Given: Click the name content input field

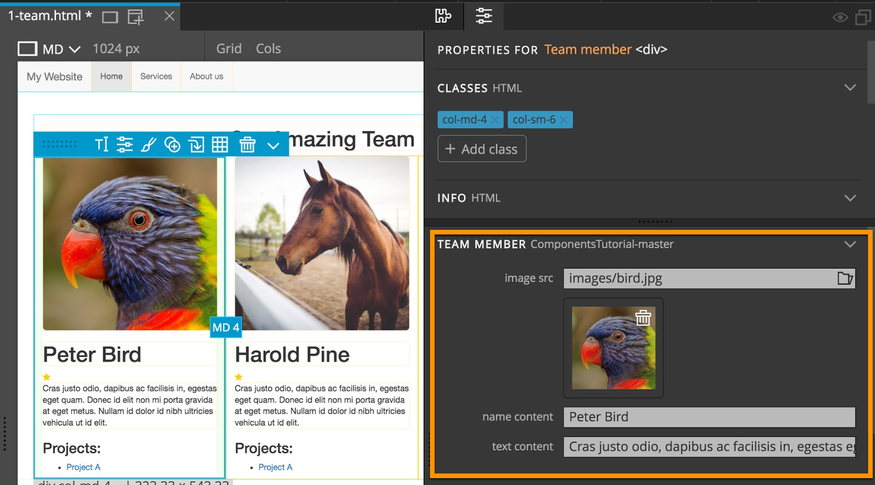Looking at the screenshot, I should click(709, 417).
